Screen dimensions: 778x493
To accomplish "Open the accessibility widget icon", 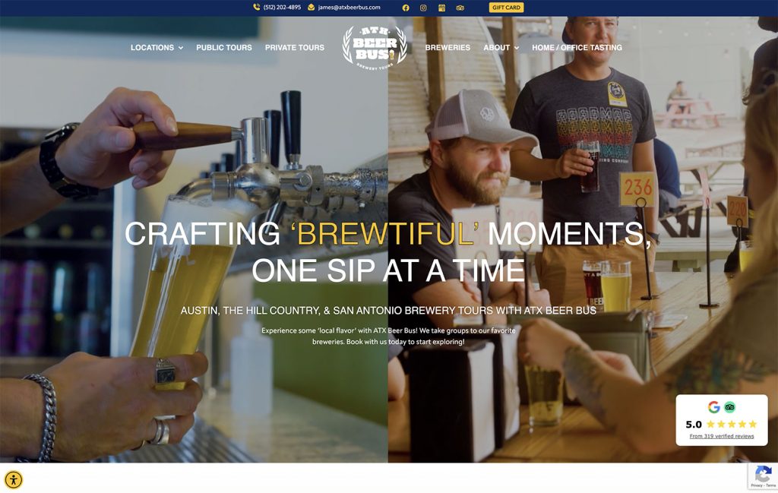I will click(14, 479).
